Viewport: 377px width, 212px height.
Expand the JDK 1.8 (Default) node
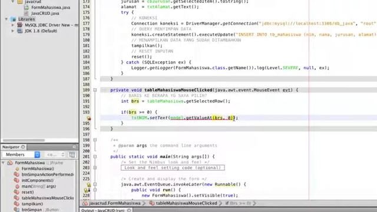(13, 31)
